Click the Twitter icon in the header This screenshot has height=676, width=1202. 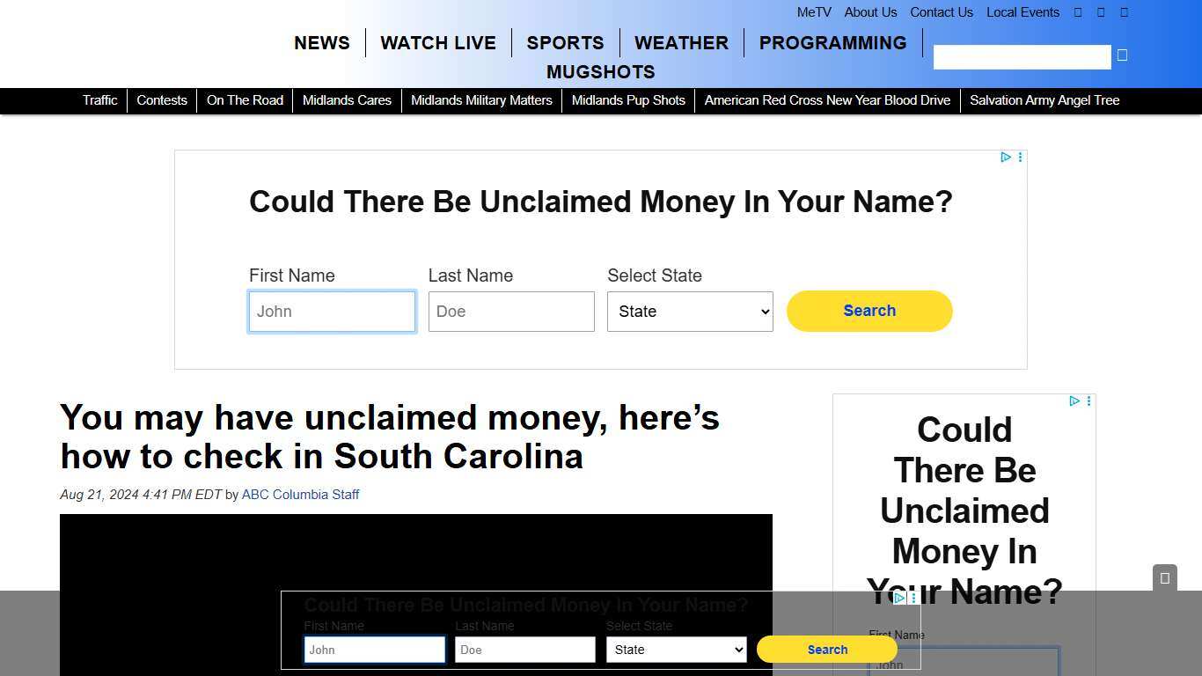(1101, 12)
